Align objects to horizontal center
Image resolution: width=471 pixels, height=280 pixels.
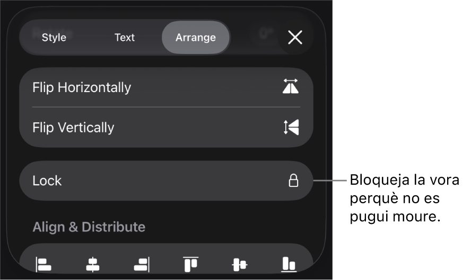point(93,264)
